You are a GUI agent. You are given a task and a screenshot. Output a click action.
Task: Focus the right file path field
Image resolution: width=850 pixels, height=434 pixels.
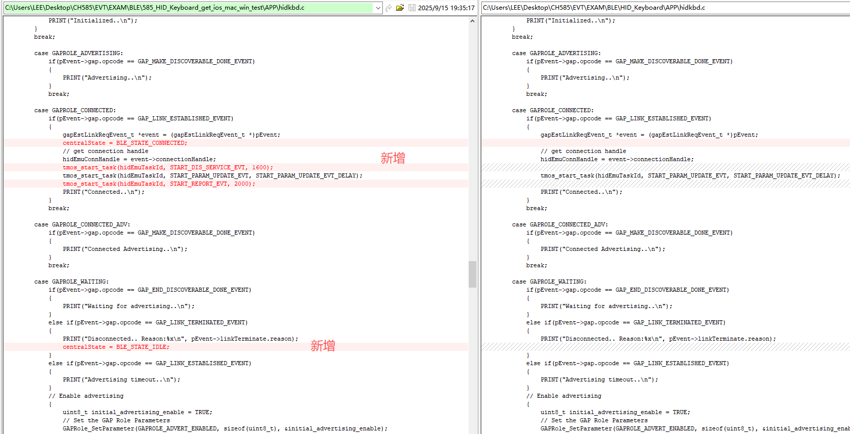(x=666, y=8)
